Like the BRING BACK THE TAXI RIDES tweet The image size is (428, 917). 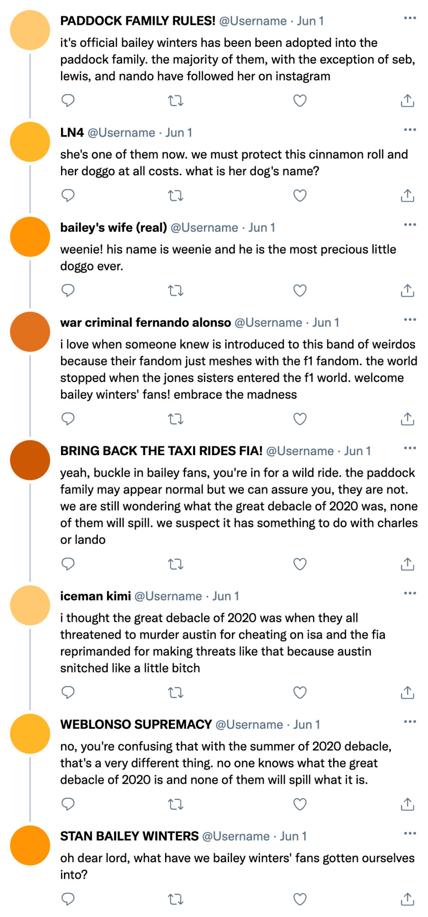coord(300,564)
